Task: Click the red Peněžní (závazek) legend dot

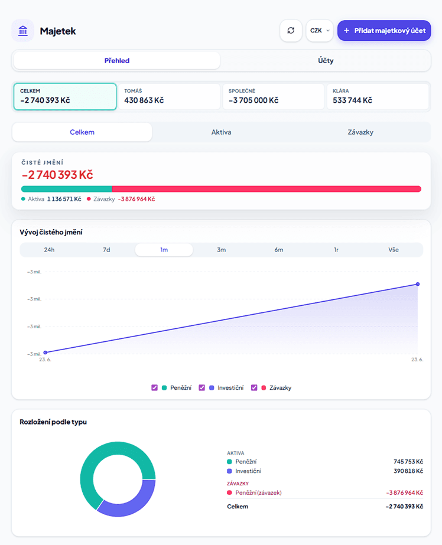Action: click(x=229, y=492)
